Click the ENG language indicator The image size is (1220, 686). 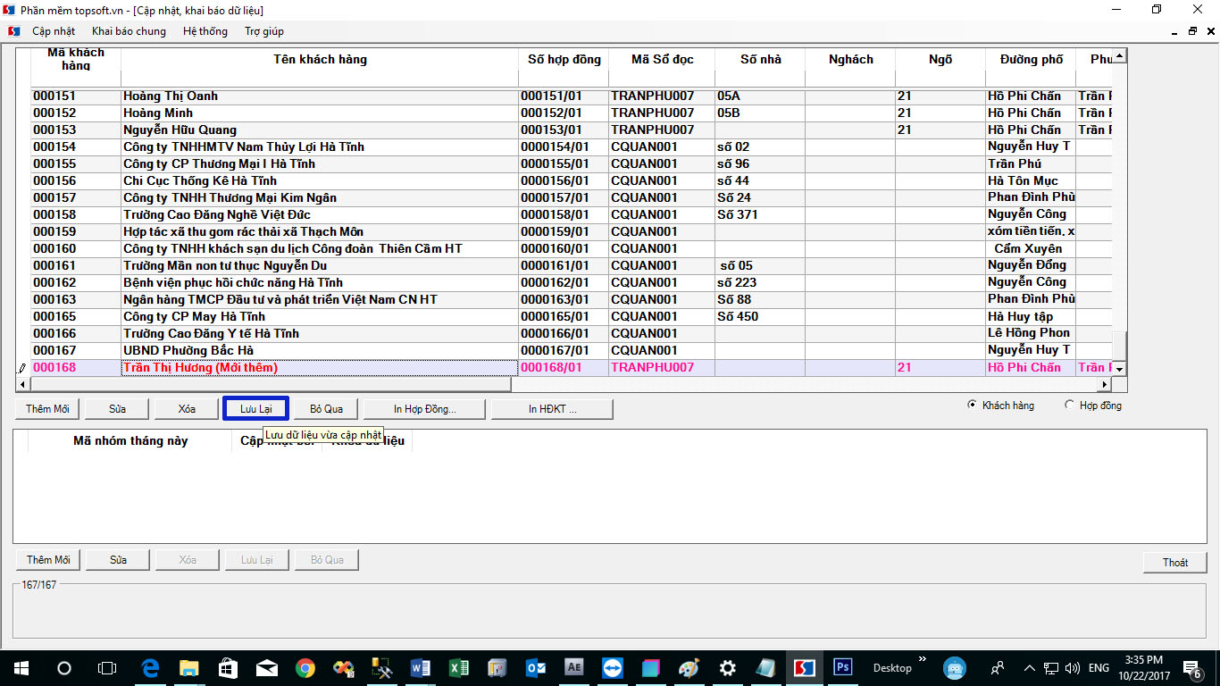pos(1099,668)
